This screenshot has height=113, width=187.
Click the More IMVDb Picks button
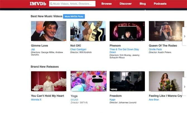(x=74, y=17)
